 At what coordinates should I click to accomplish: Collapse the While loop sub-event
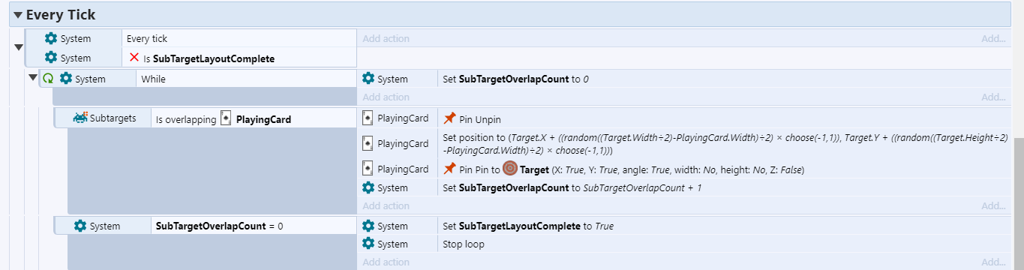33,78
